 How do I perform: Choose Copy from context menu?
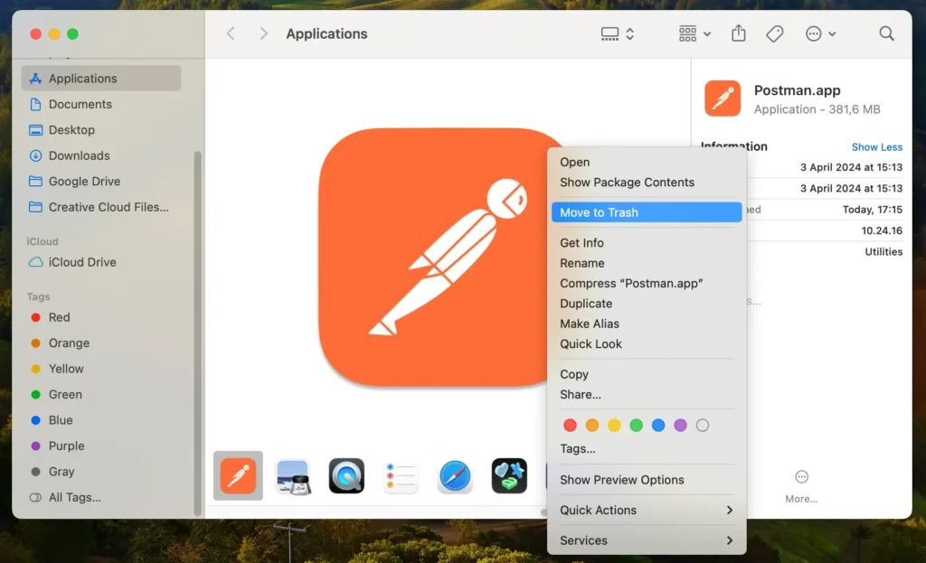point(647,374)
